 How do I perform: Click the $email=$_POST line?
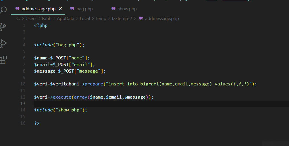point(65,64)
